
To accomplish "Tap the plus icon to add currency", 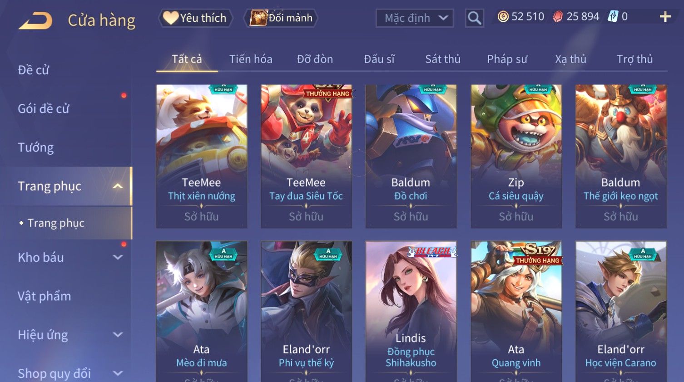I will [x=665, y=17].
